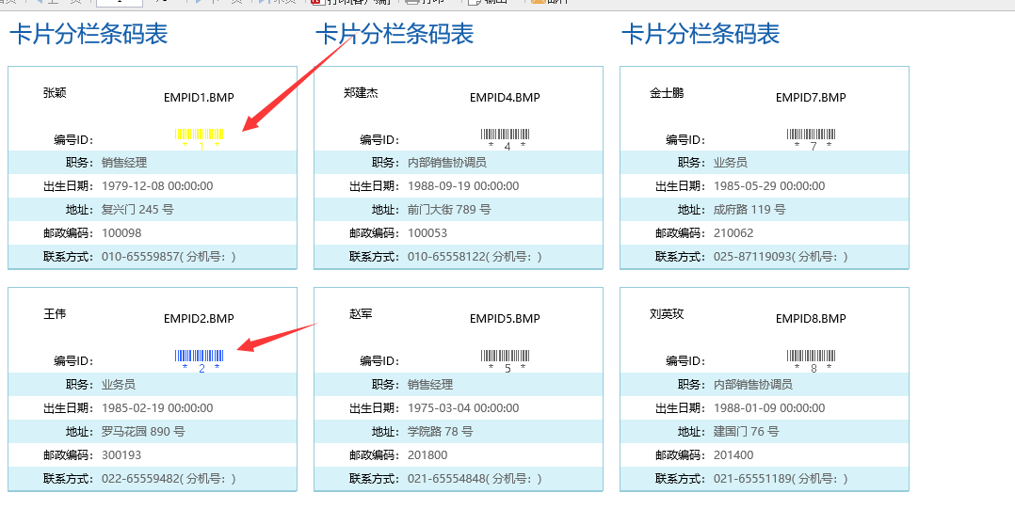Screen dimensions: 1015x509
Task: Click phone number 022-65559482
Action: (x=140, y=479)
